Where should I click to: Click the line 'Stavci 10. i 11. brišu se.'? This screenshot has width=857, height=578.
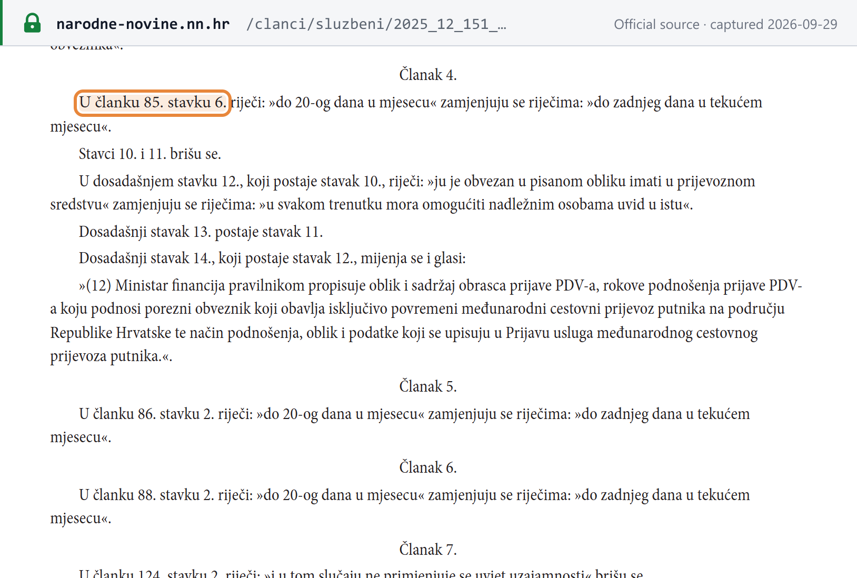click(x=150, y=154)
